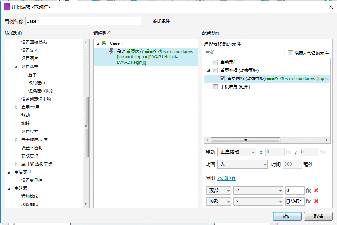This screenshot has width=337, height=225.
Task: Toggle 隐藏未命名的元件 checkbox
Action: point(290,53)
